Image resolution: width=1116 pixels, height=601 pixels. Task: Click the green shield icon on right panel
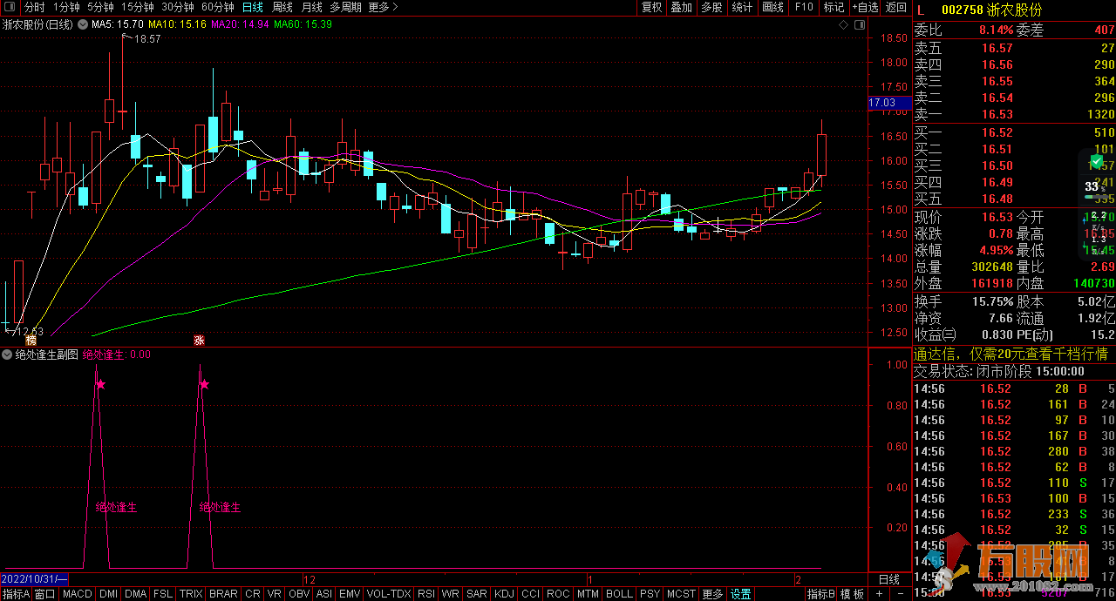click(1096, 161)
